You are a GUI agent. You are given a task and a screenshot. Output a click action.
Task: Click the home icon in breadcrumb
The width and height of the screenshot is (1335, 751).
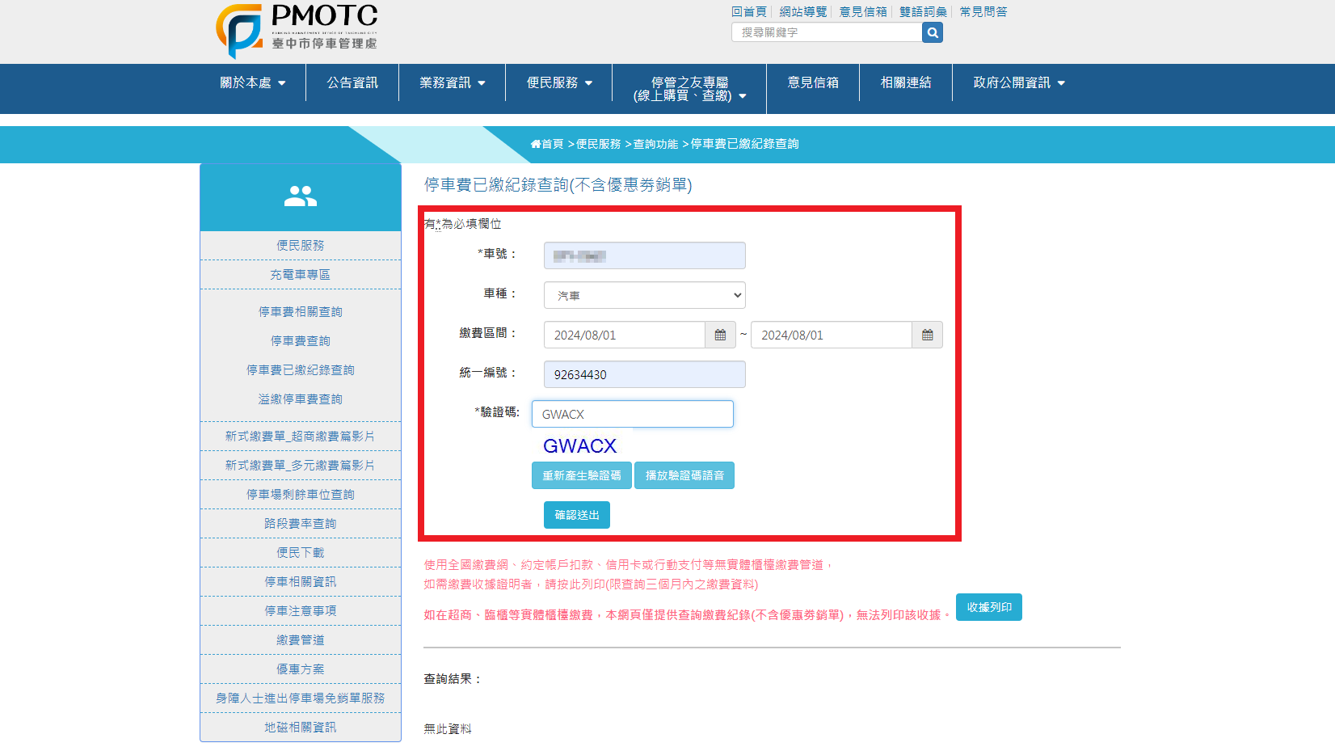tap(536, 144)
